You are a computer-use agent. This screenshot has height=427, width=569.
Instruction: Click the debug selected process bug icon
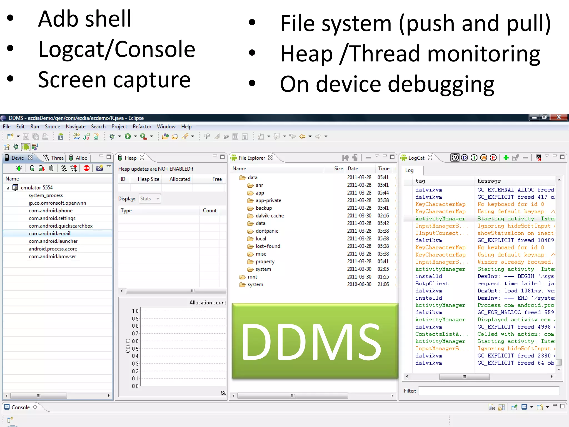[19, 168]
